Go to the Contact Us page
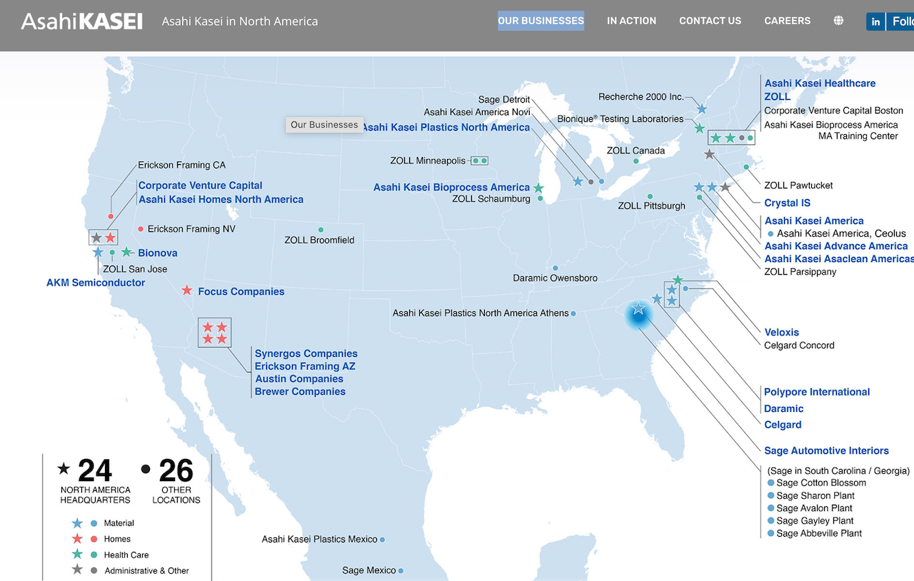This screenshot has width=914, height=581. coord(710,21)
